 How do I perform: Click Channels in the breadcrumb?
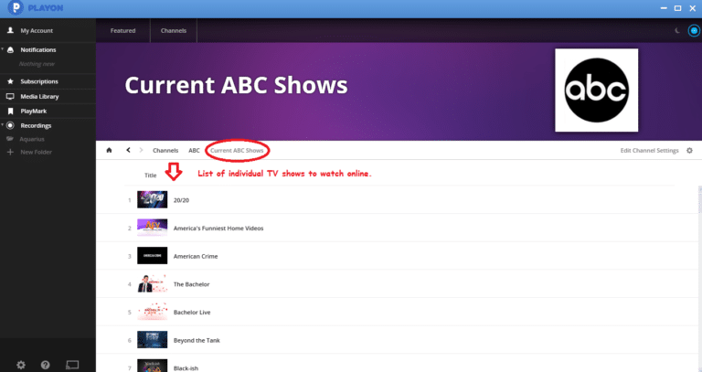(x=165, y=151)
